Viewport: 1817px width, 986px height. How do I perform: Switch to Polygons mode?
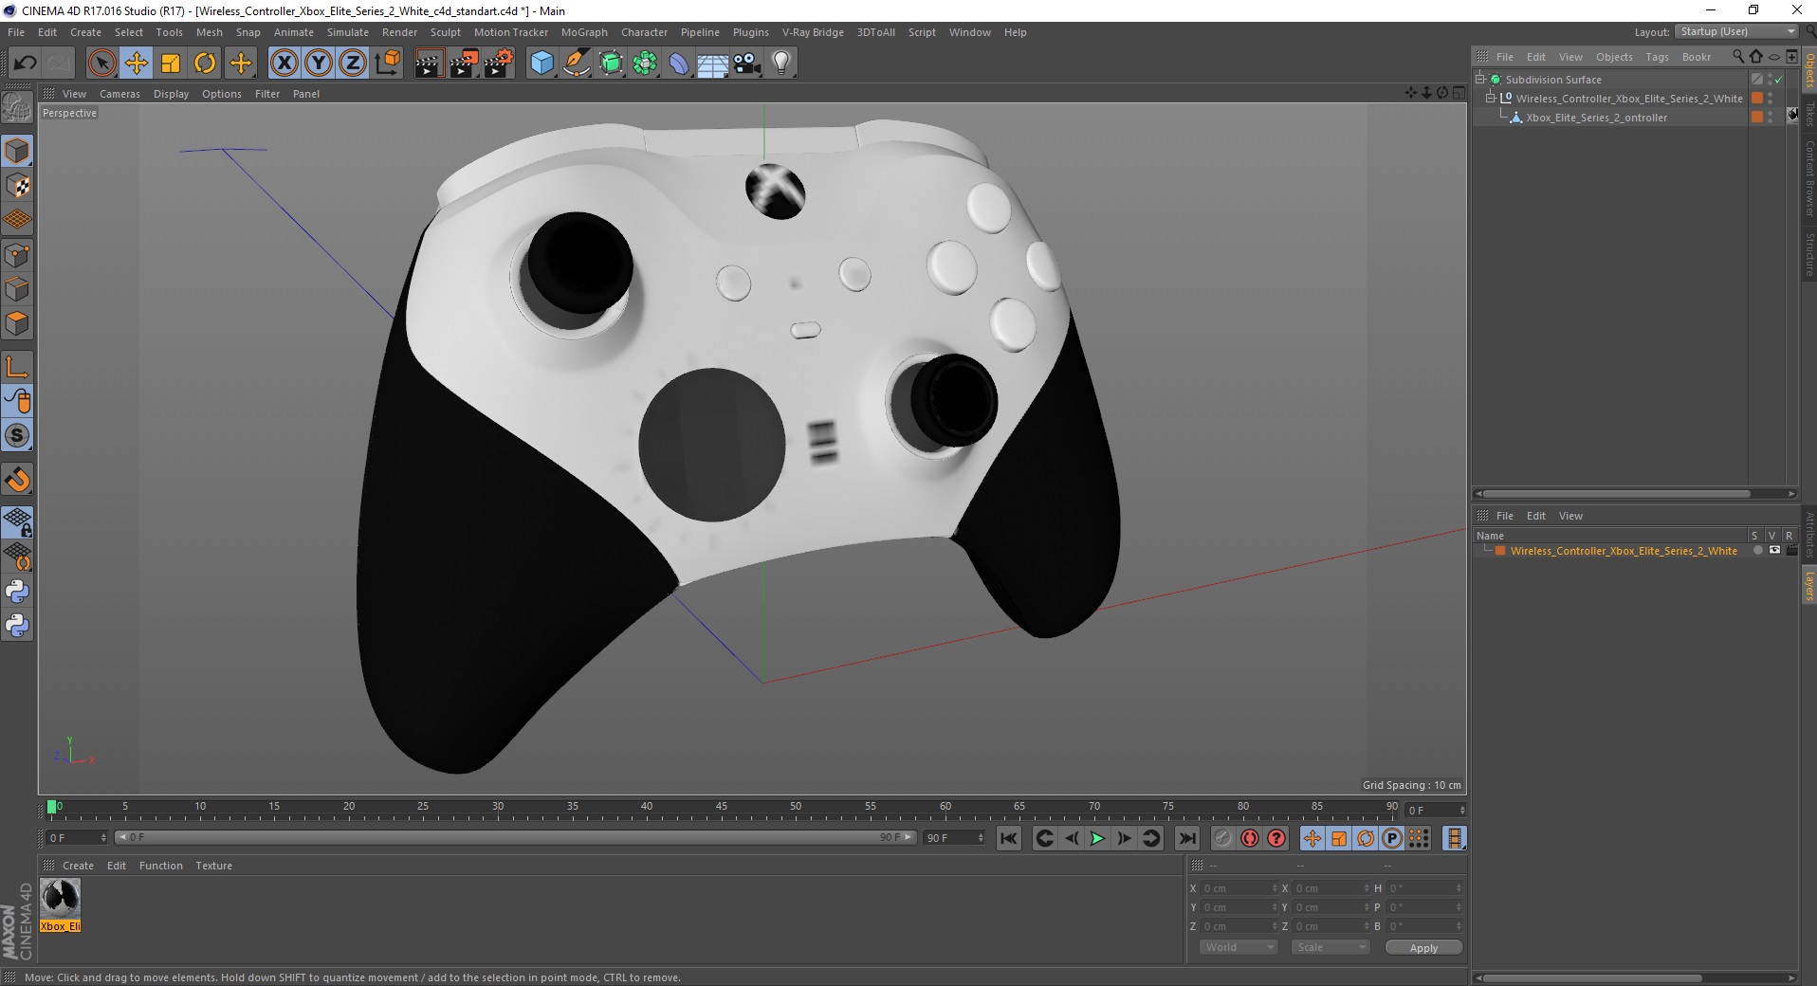pyautogui.click(x=17, y=323)
